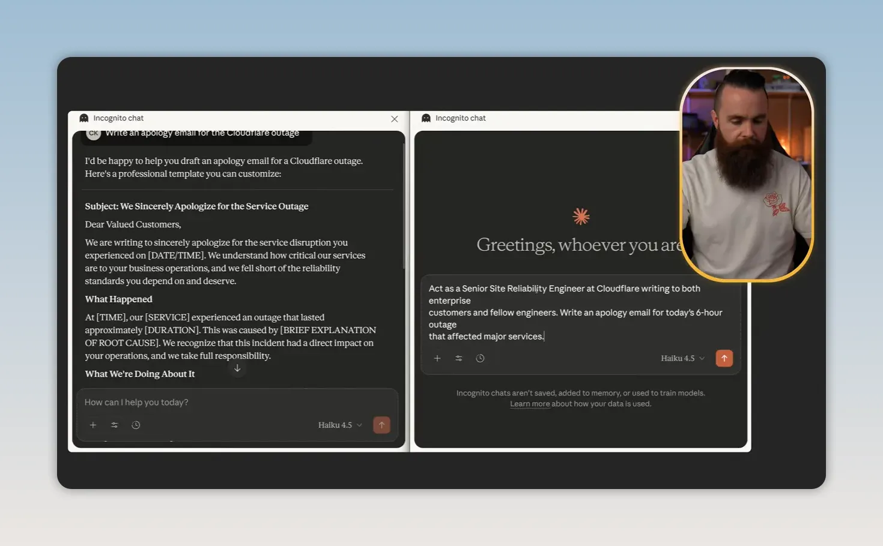The width and height of the screenshot is (883, 546).
Task: Click the ghost icon in left Incognito chat
Action: tap(84, 118)
